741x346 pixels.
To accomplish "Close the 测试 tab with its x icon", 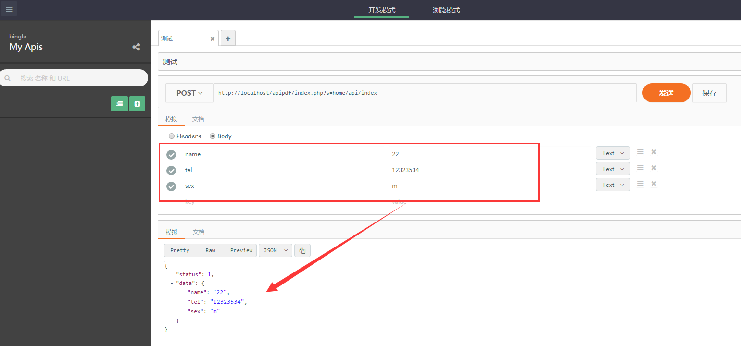I will pos(213,39).
